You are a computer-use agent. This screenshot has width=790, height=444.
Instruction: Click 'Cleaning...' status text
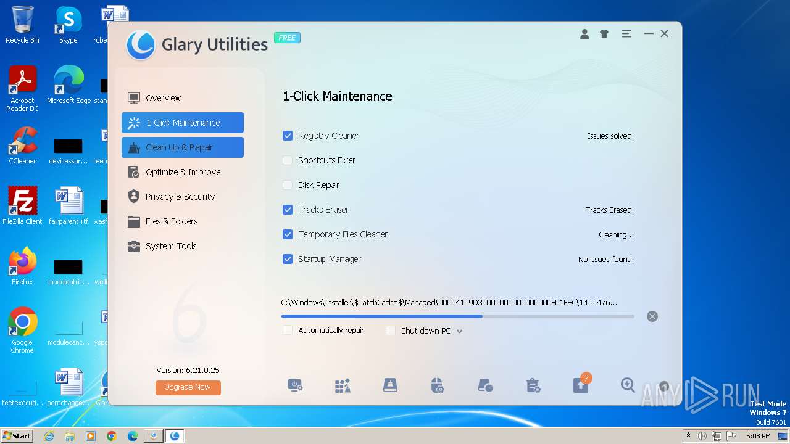pos(616,235)
